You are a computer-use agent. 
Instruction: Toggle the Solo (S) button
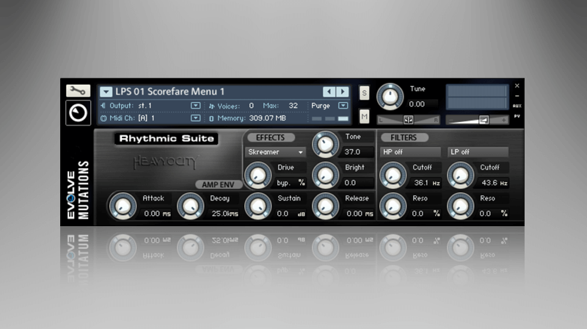365,93
